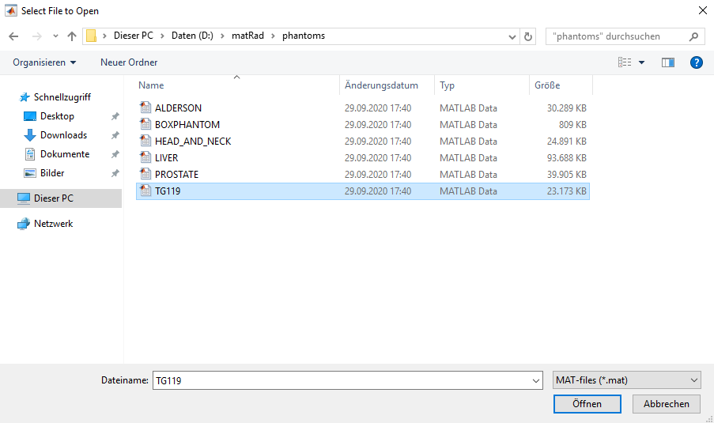Viewport: 714px width, 423px height.
Task: Click the 809 KB size cell
Action: (572, 125)
